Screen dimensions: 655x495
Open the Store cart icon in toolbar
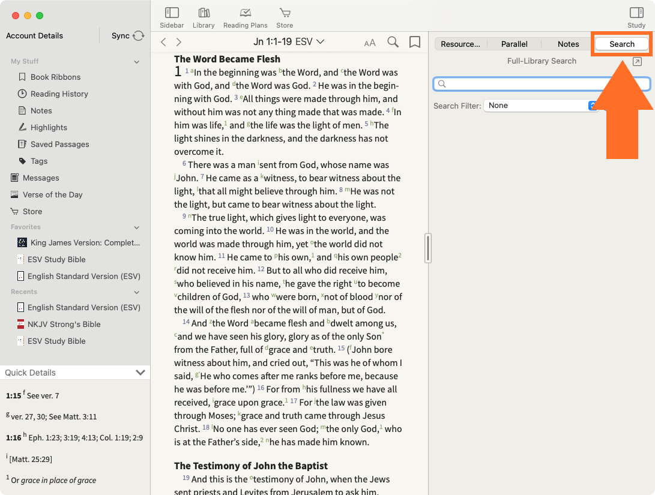pos(285,19)
